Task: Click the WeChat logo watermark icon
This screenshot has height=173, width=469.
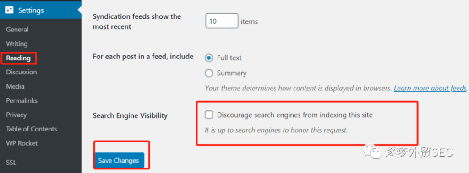Action: tap(372, 152)
